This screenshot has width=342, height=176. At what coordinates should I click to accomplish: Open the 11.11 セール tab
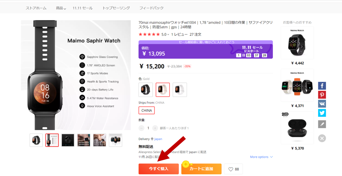point(83,8)
